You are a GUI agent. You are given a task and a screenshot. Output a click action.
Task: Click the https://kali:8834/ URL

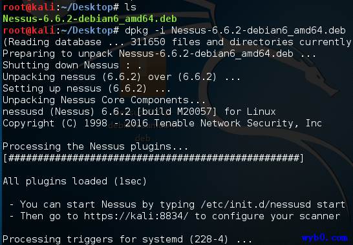[136, 216]
